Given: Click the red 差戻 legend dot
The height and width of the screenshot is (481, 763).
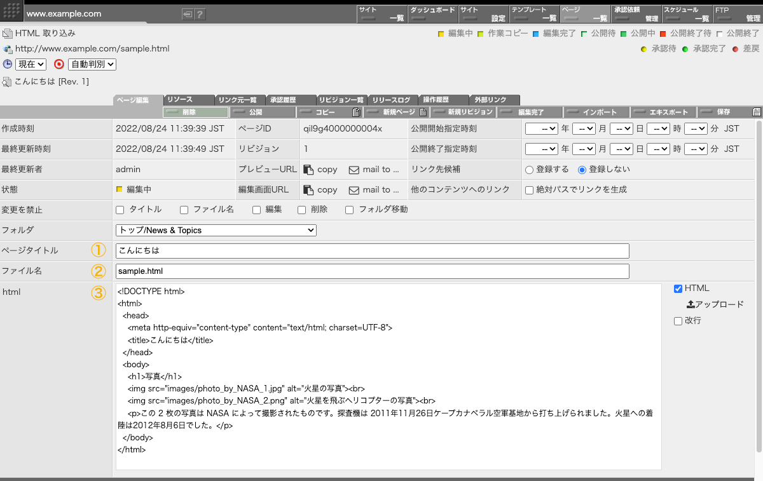Looking at the screenshot, I should point(735,49).
